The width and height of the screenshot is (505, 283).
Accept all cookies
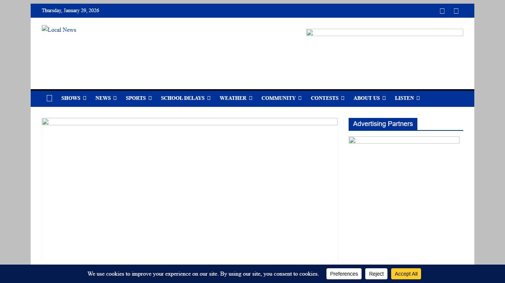point(406,274)
